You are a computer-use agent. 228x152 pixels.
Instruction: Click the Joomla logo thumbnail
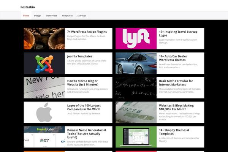click(x=44, y=63)
